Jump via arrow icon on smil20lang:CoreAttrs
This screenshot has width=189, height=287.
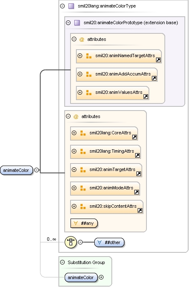(x=134, y=137)
